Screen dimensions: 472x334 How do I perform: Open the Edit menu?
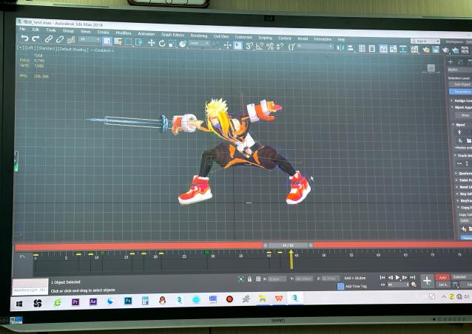(x=36, y=30)
